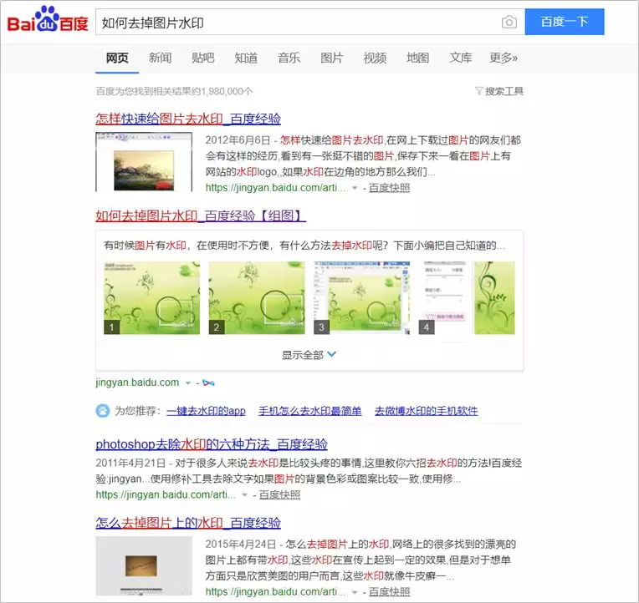Expand the 显示全部 image group
This screenshot has width=639, height=603.
[x=309, y=355]
